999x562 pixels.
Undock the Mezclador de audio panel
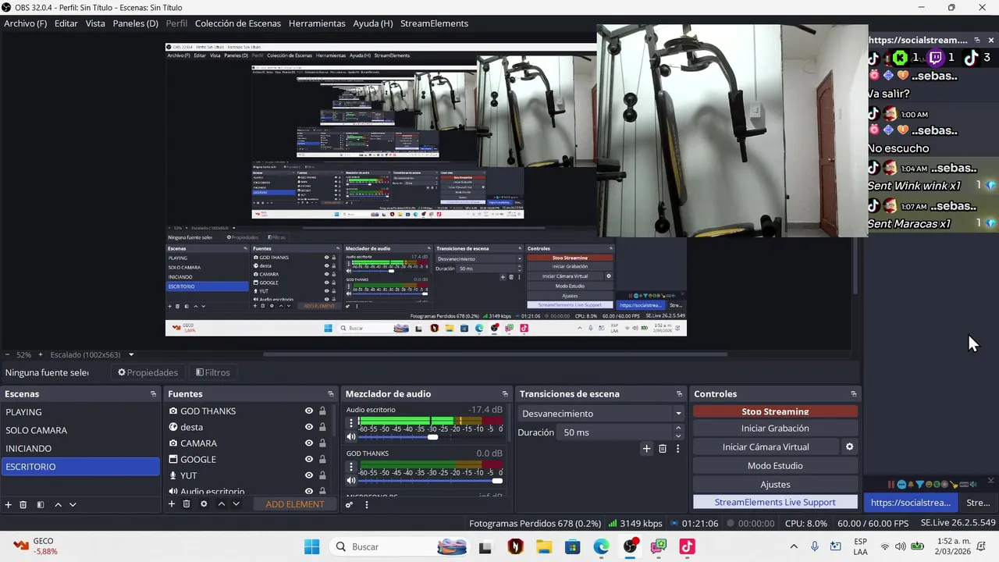[x=505, y=394]
